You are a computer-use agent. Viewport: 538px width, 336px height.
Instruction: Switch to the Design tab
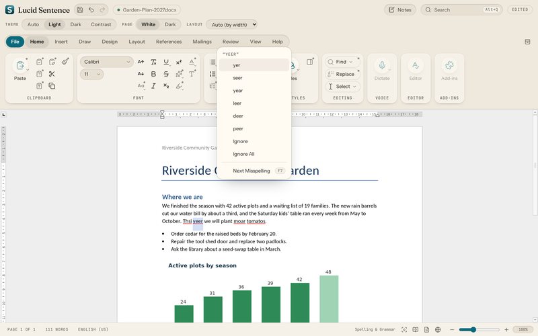pos(110,42)
